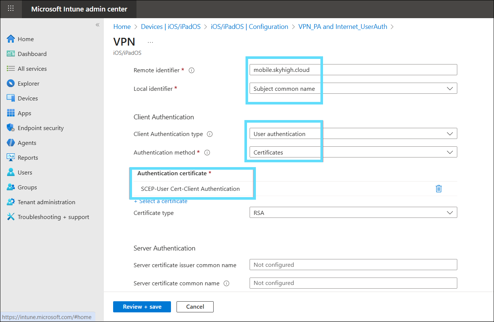Open the VPN more options ellipsis
This screenshot has height=322, width=494.
tap(150, 42)
